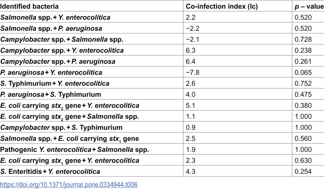Select E. coli stx2 gene + Y. enterocolitica cell
Image resolution: width=324 pixels, height=189 pixels.
pyautogui.click(x=70, y=106)
